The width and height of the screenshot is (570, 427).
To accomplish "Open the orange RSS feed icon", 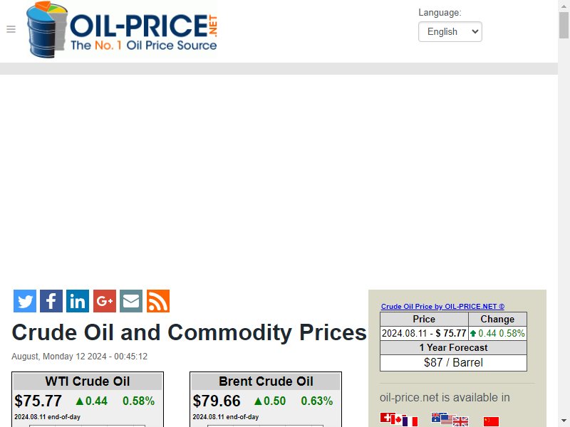I will (158, 301).
